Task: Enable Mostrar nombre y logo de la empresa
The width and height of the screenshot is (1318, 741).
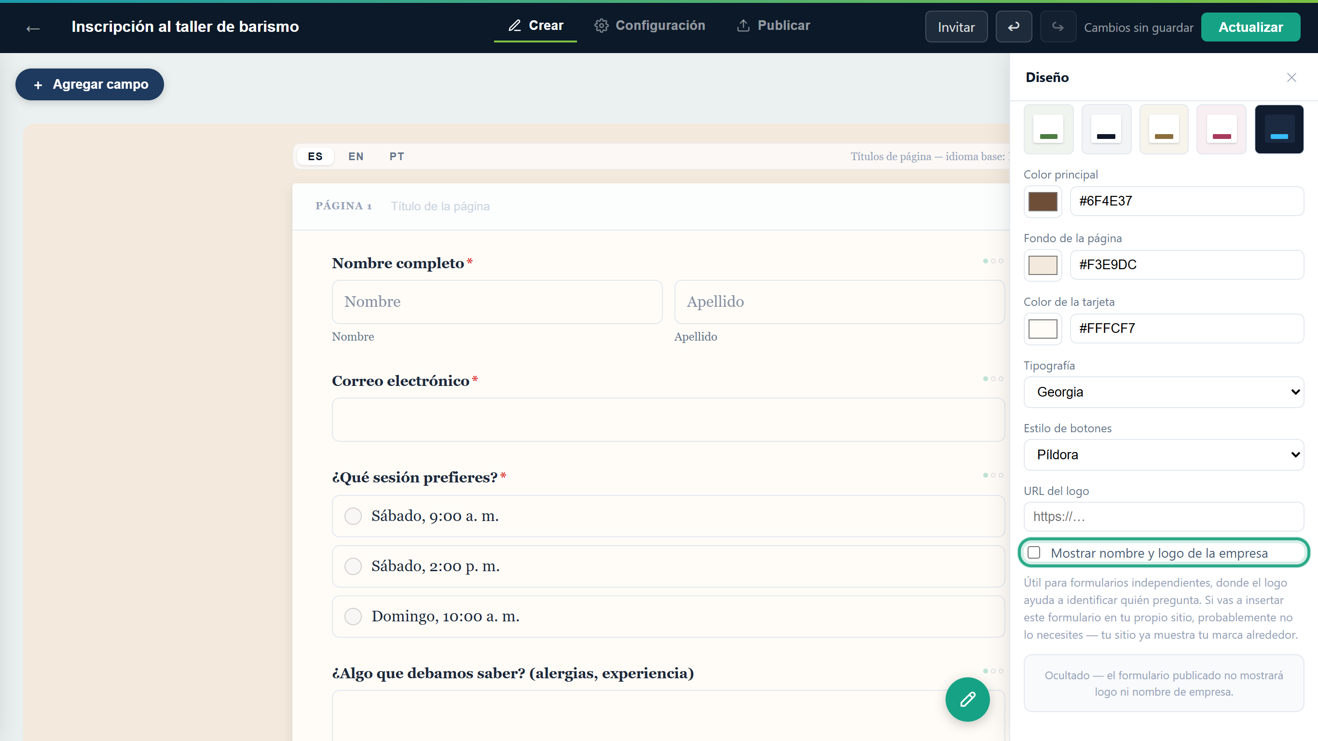Action: point(1034,552)
